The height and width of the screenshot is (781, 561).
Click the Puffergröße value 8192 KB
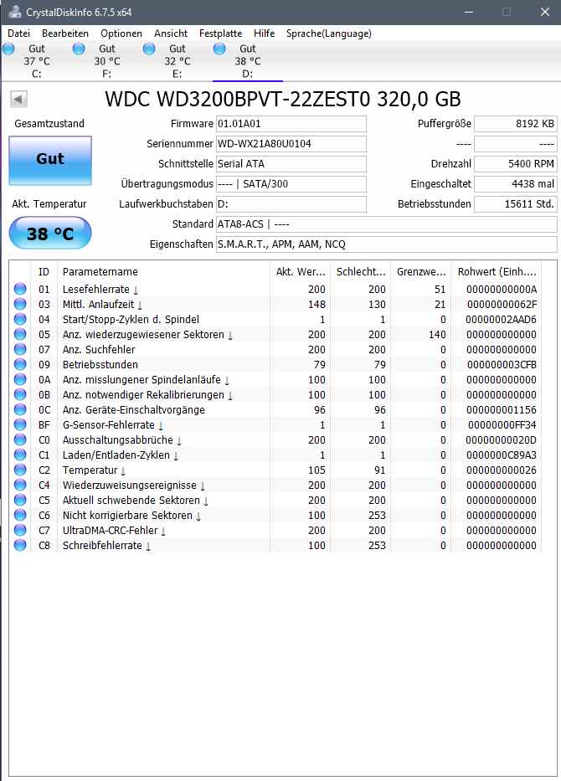coord(516,124)
